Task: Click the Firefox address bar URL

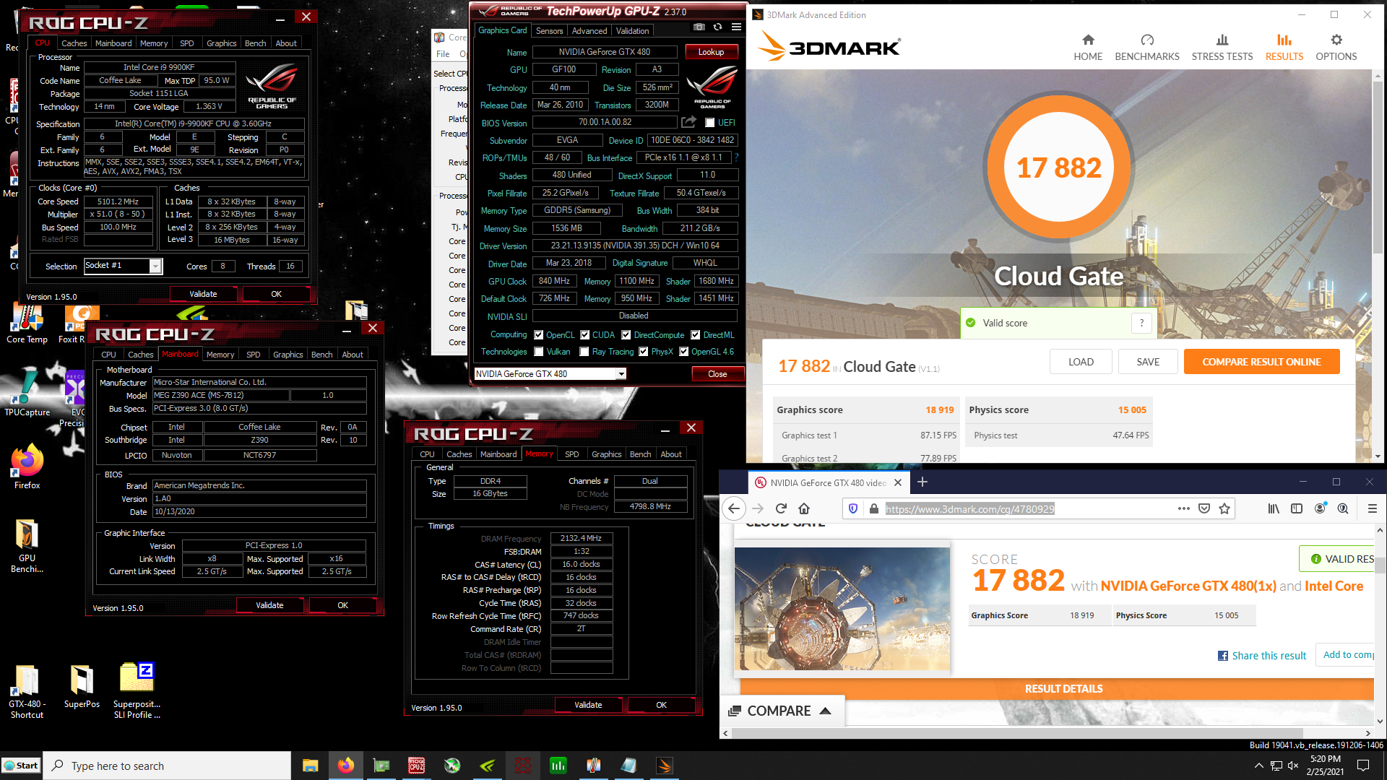Action: [x=969, y=509]
